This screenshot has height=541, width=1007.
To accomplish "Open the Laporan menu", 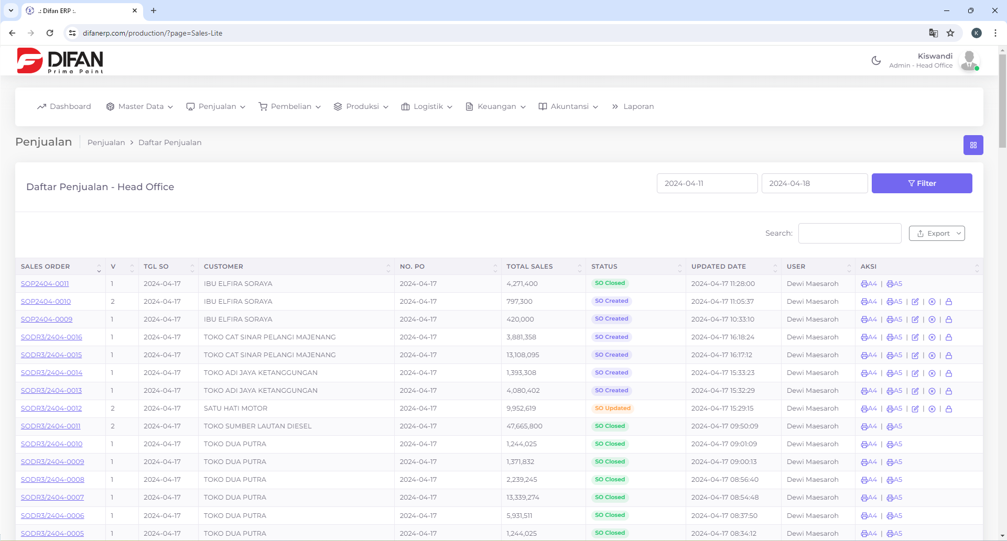I will [633, 106].
